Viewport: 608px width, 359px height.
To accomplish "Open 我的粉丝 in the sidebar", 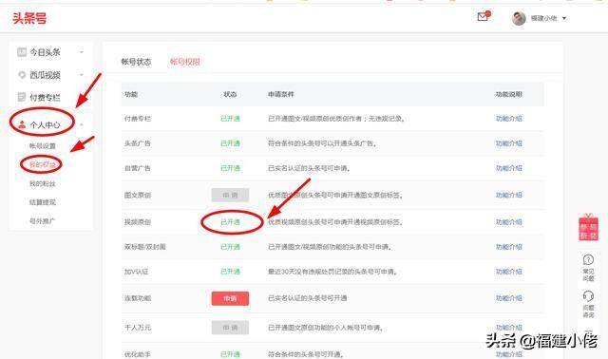I will pyautogui.click(x=43, y=183).
